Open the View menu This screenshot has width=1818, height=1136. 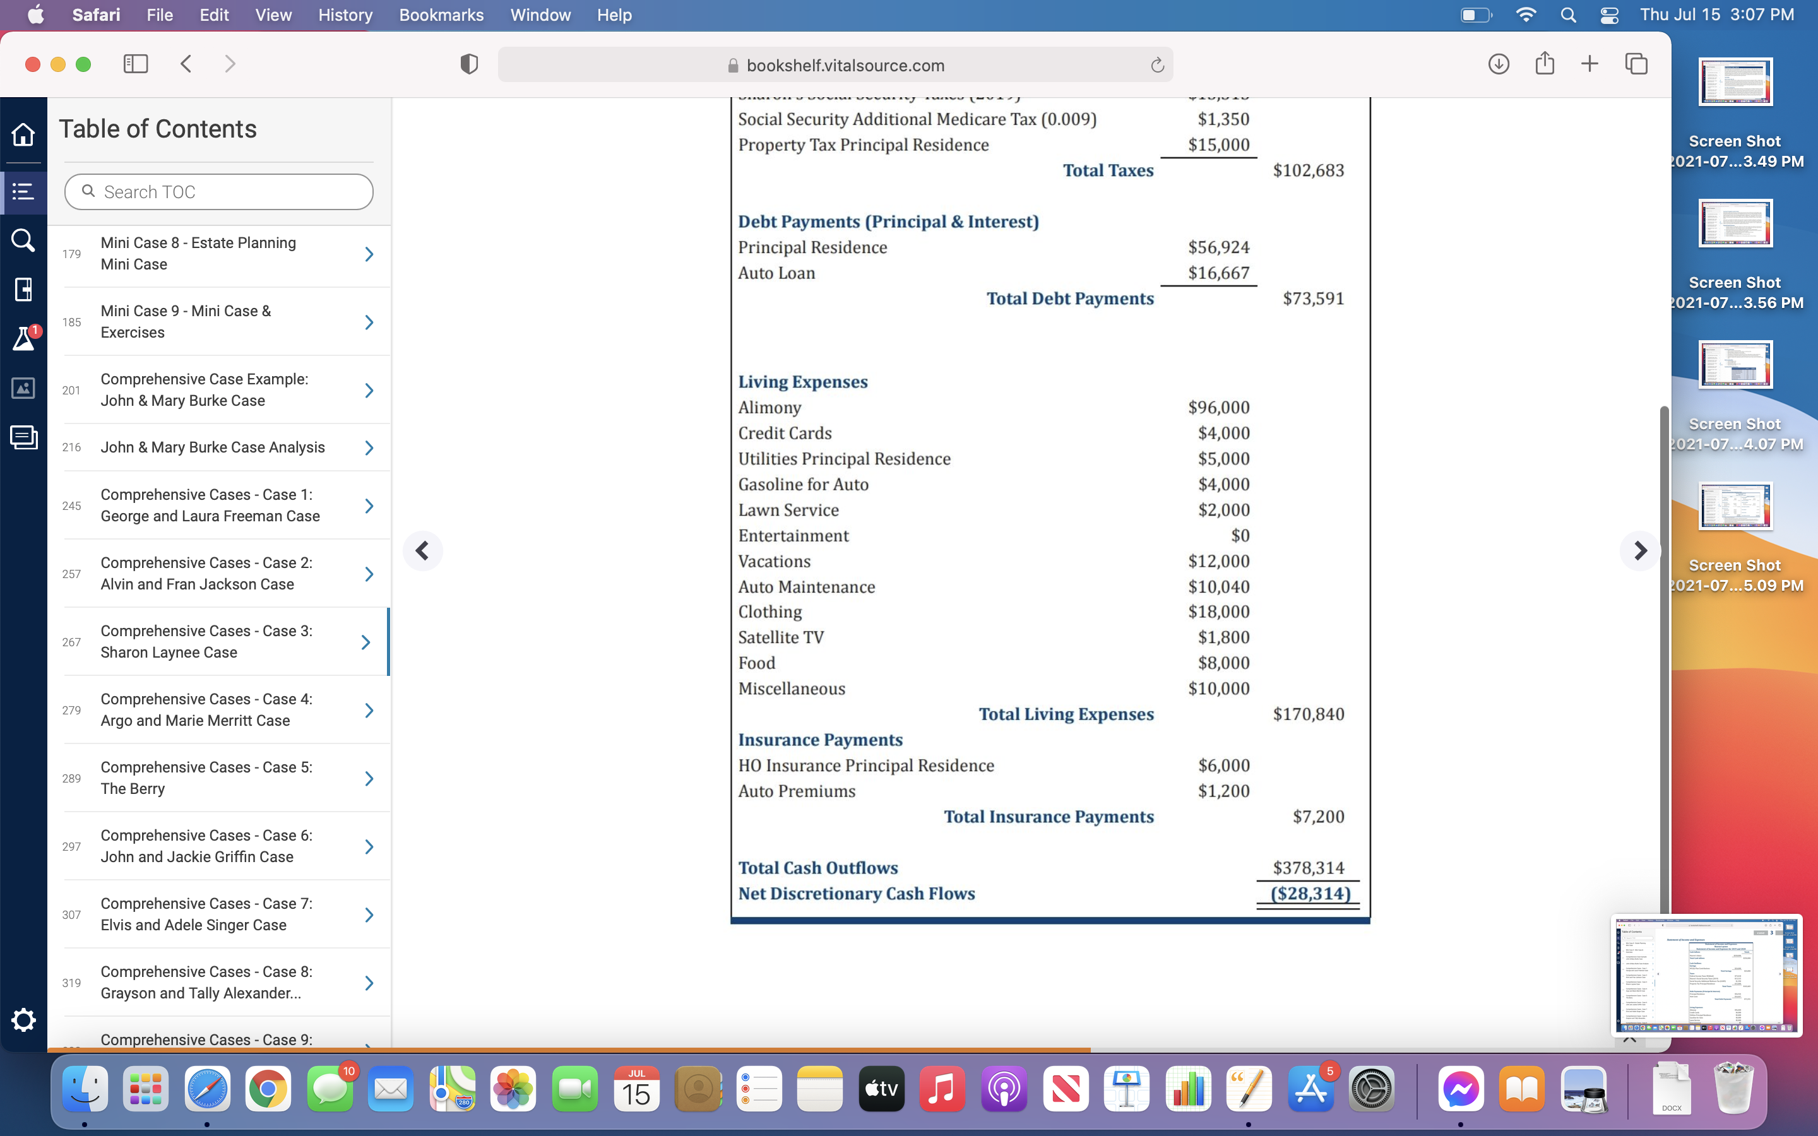273,15
